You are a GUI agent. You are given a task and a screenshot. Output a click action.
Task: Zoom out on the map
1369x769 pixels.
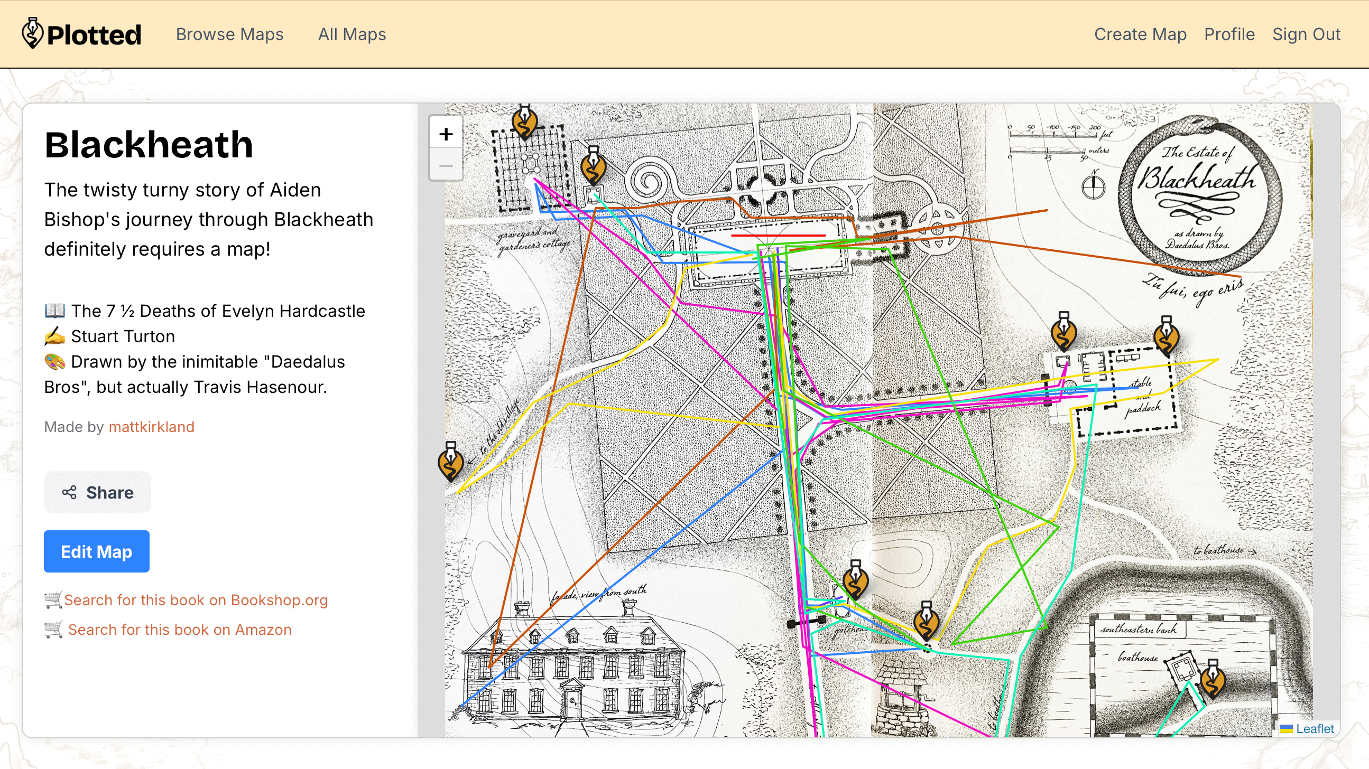click(x=446, y=165)
